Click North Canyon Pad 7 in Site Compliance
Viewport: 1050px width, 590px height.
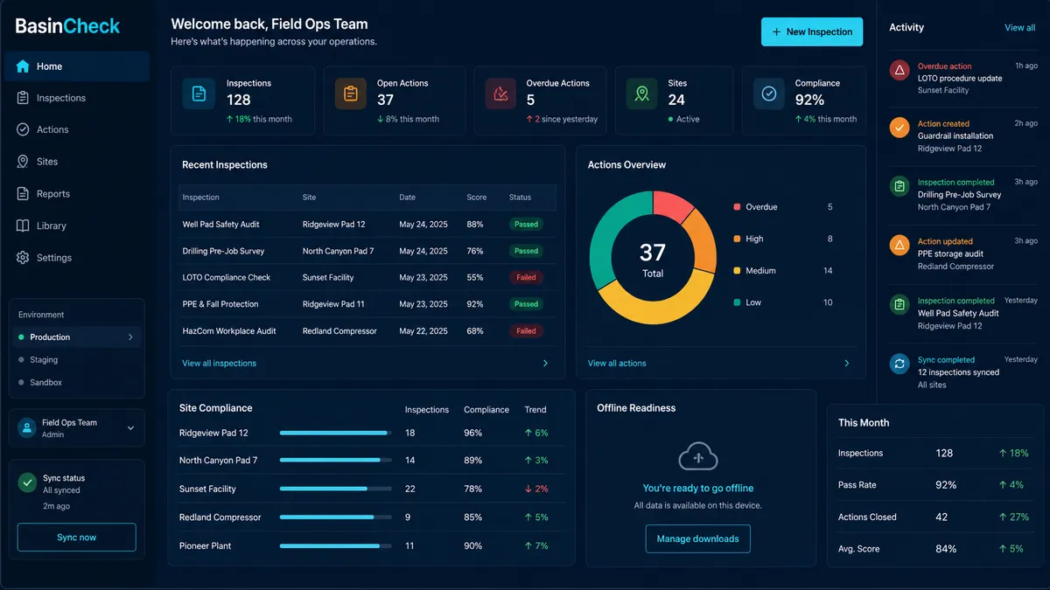click(x=218, y=461)
